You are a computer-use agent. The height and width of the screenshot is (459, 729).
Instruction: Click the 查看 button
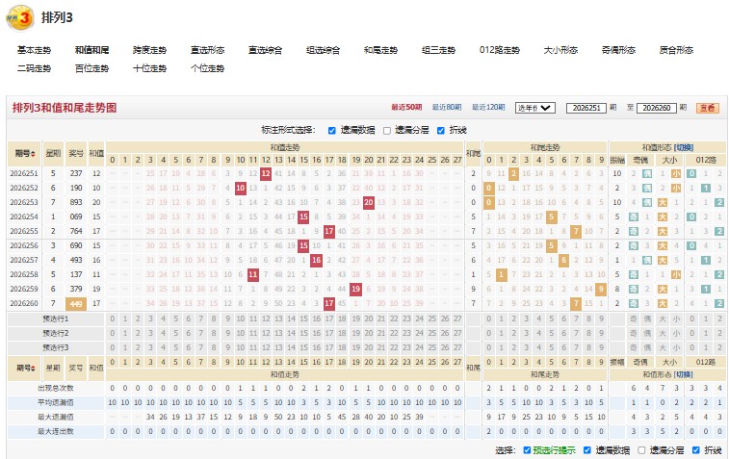click(x=708, y=108)
